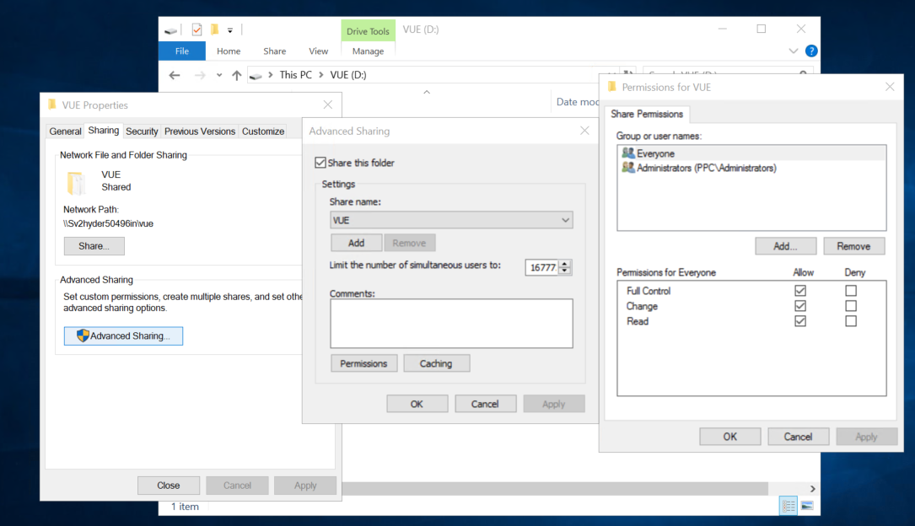
Task: Check Deny for Change permission
Action: 851,306
